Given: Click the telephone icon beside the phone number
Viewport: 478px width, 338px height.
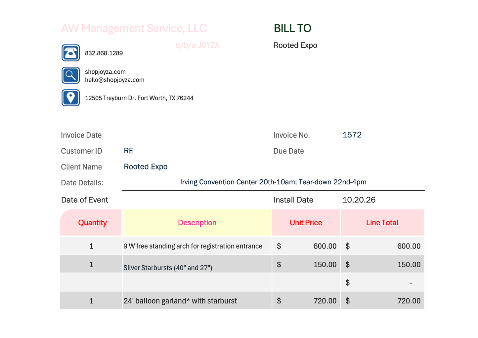Looking at the screenshot, I should click(70, 53).
